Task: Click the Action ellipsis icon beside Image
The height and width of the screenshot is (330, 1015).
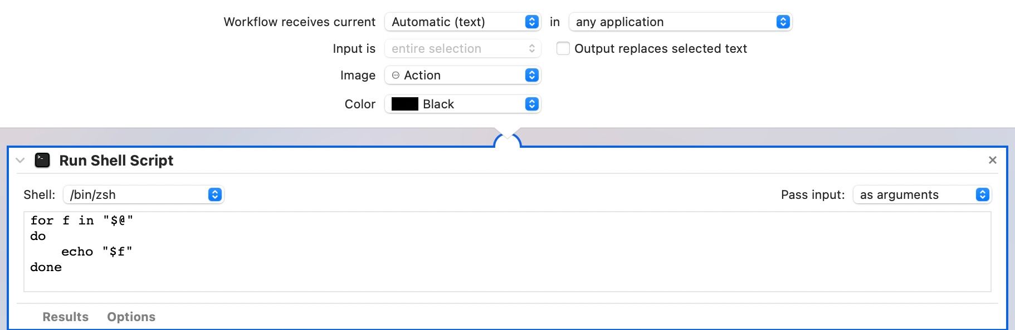Action: pyautogui.click(x=396, y=76)
